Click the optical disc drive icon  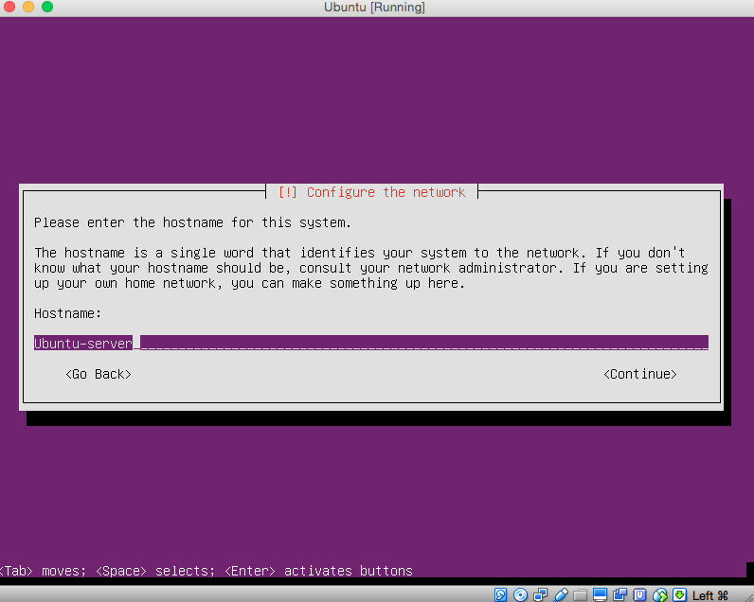pos(520,594)
